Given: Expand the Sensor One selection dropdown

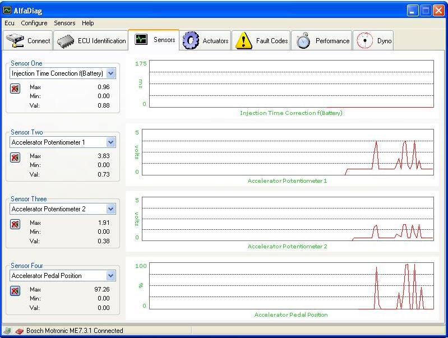Looking at the screenshot, I should click(x=110, y=73).
